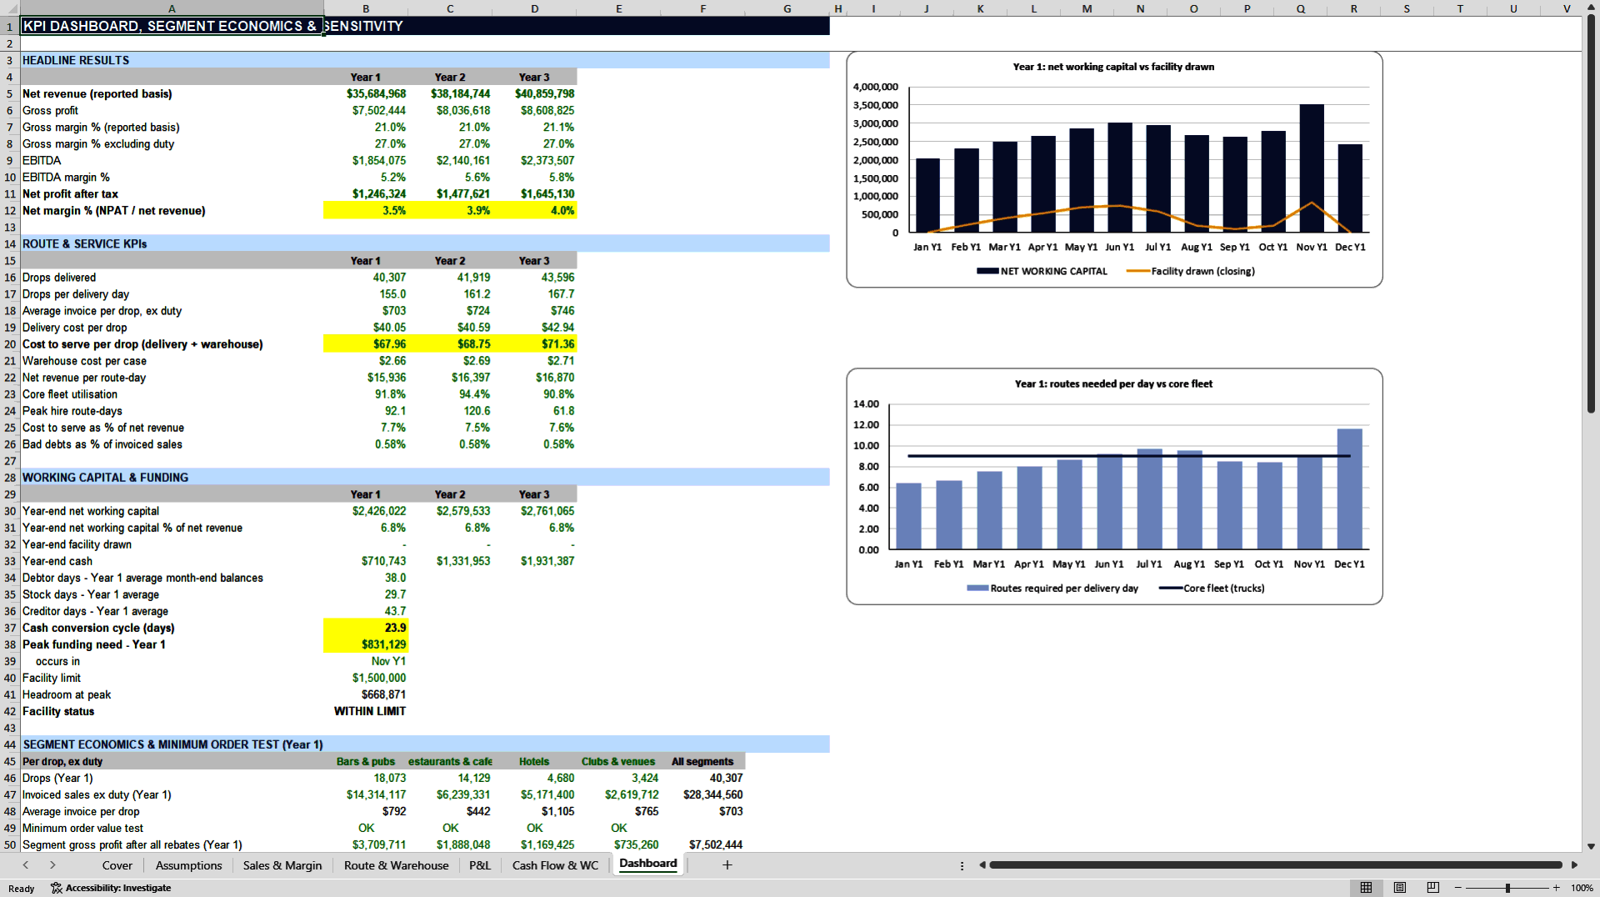The image size is (1600, 897).
Task: Click the zoom in plus icon
Action: 1556,888
